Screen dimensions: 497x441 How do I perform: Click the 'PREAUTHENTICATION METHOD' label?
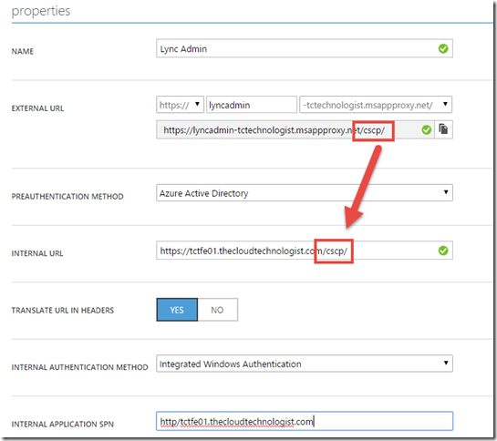click(67, 197)
